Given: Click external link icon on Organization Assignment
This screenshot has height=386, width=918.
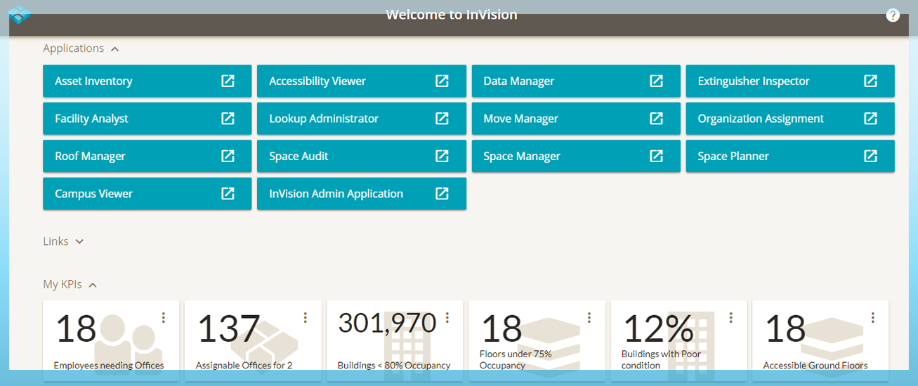Looking at the screenshot, I should 870,119.
